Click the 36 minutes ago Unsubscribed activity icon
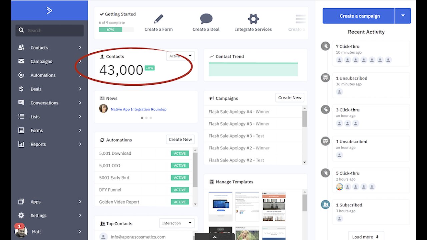This screenshot has height=240, width=427. click(x=325, y=78)
